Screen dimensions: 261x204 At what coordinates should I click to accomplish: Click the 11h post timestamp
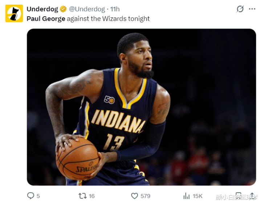115,9
